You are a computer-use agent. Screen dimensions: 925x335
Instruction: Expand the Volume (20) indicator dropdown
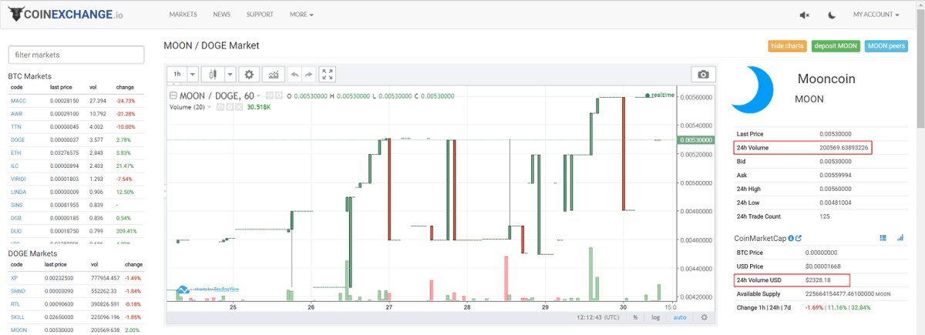tap(210, 107)
